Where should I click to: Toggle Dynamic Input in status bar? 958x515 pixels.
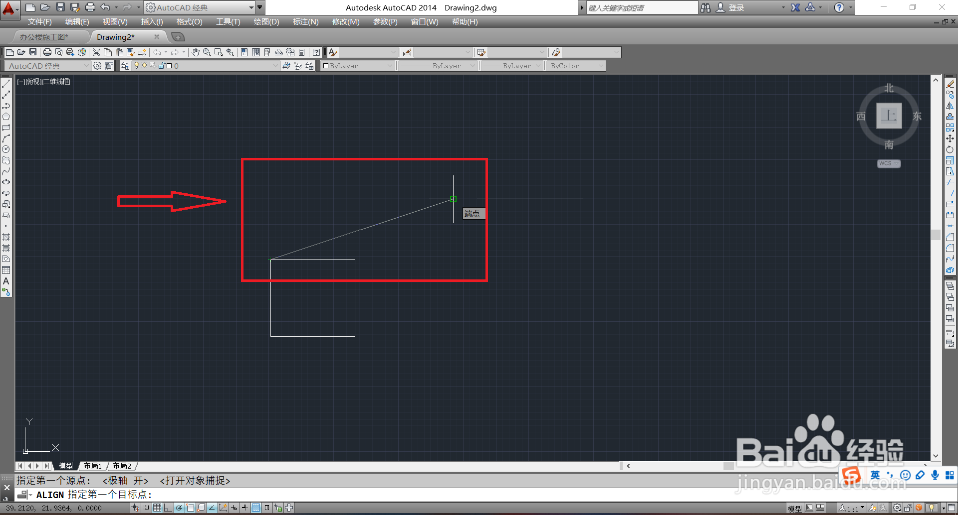[x=234, y=508]
